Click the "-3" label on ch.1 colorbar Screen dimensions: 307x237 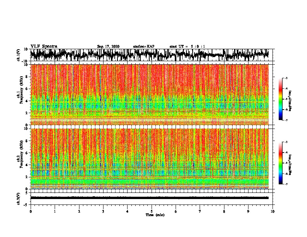point(286,78)
